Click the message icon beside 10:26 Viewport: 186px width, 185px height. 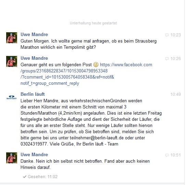click(x=167, y=59)
